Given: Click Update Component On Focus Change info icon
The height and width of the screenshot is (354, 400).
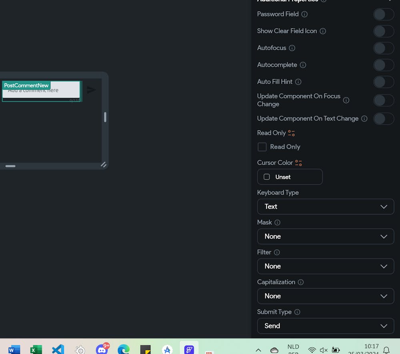Looking at the screenshot, I should tap(346, 100).
